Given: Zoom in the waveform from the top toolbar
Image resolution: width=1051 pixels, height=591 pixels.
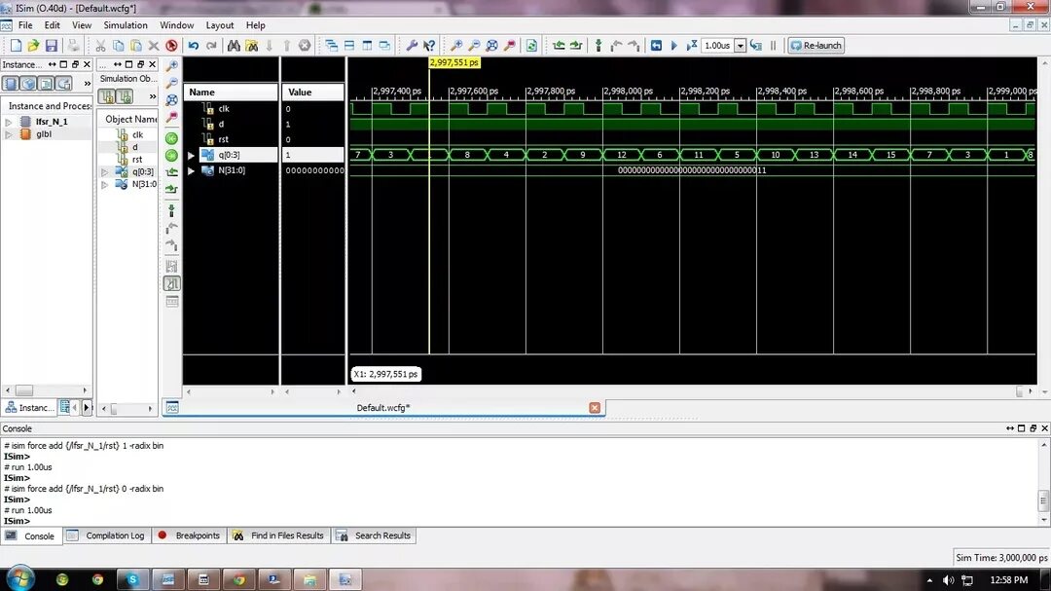Looking at the screenshot, I should [x=456, y=46].
